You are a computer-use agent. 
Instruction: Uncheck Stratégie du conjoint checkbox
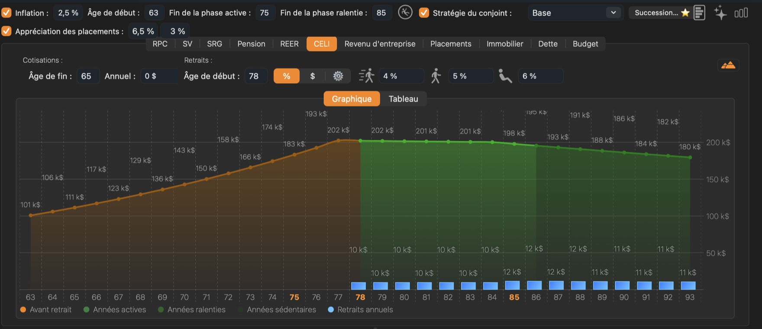pos(424,13)
